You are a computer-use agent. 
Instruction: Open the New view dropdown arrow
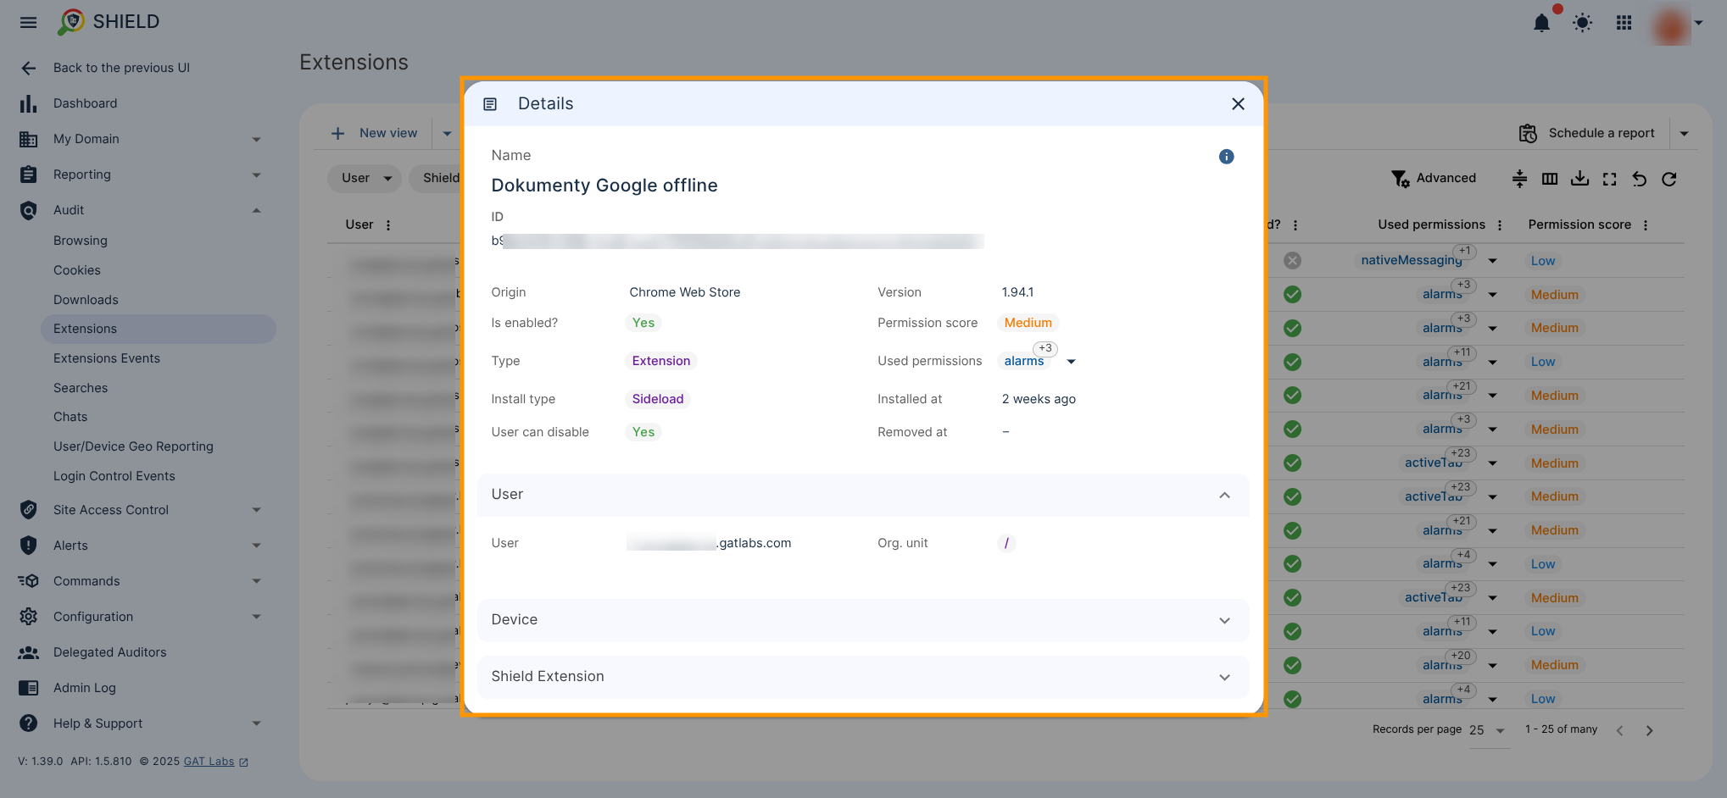[x=447, y=134]
